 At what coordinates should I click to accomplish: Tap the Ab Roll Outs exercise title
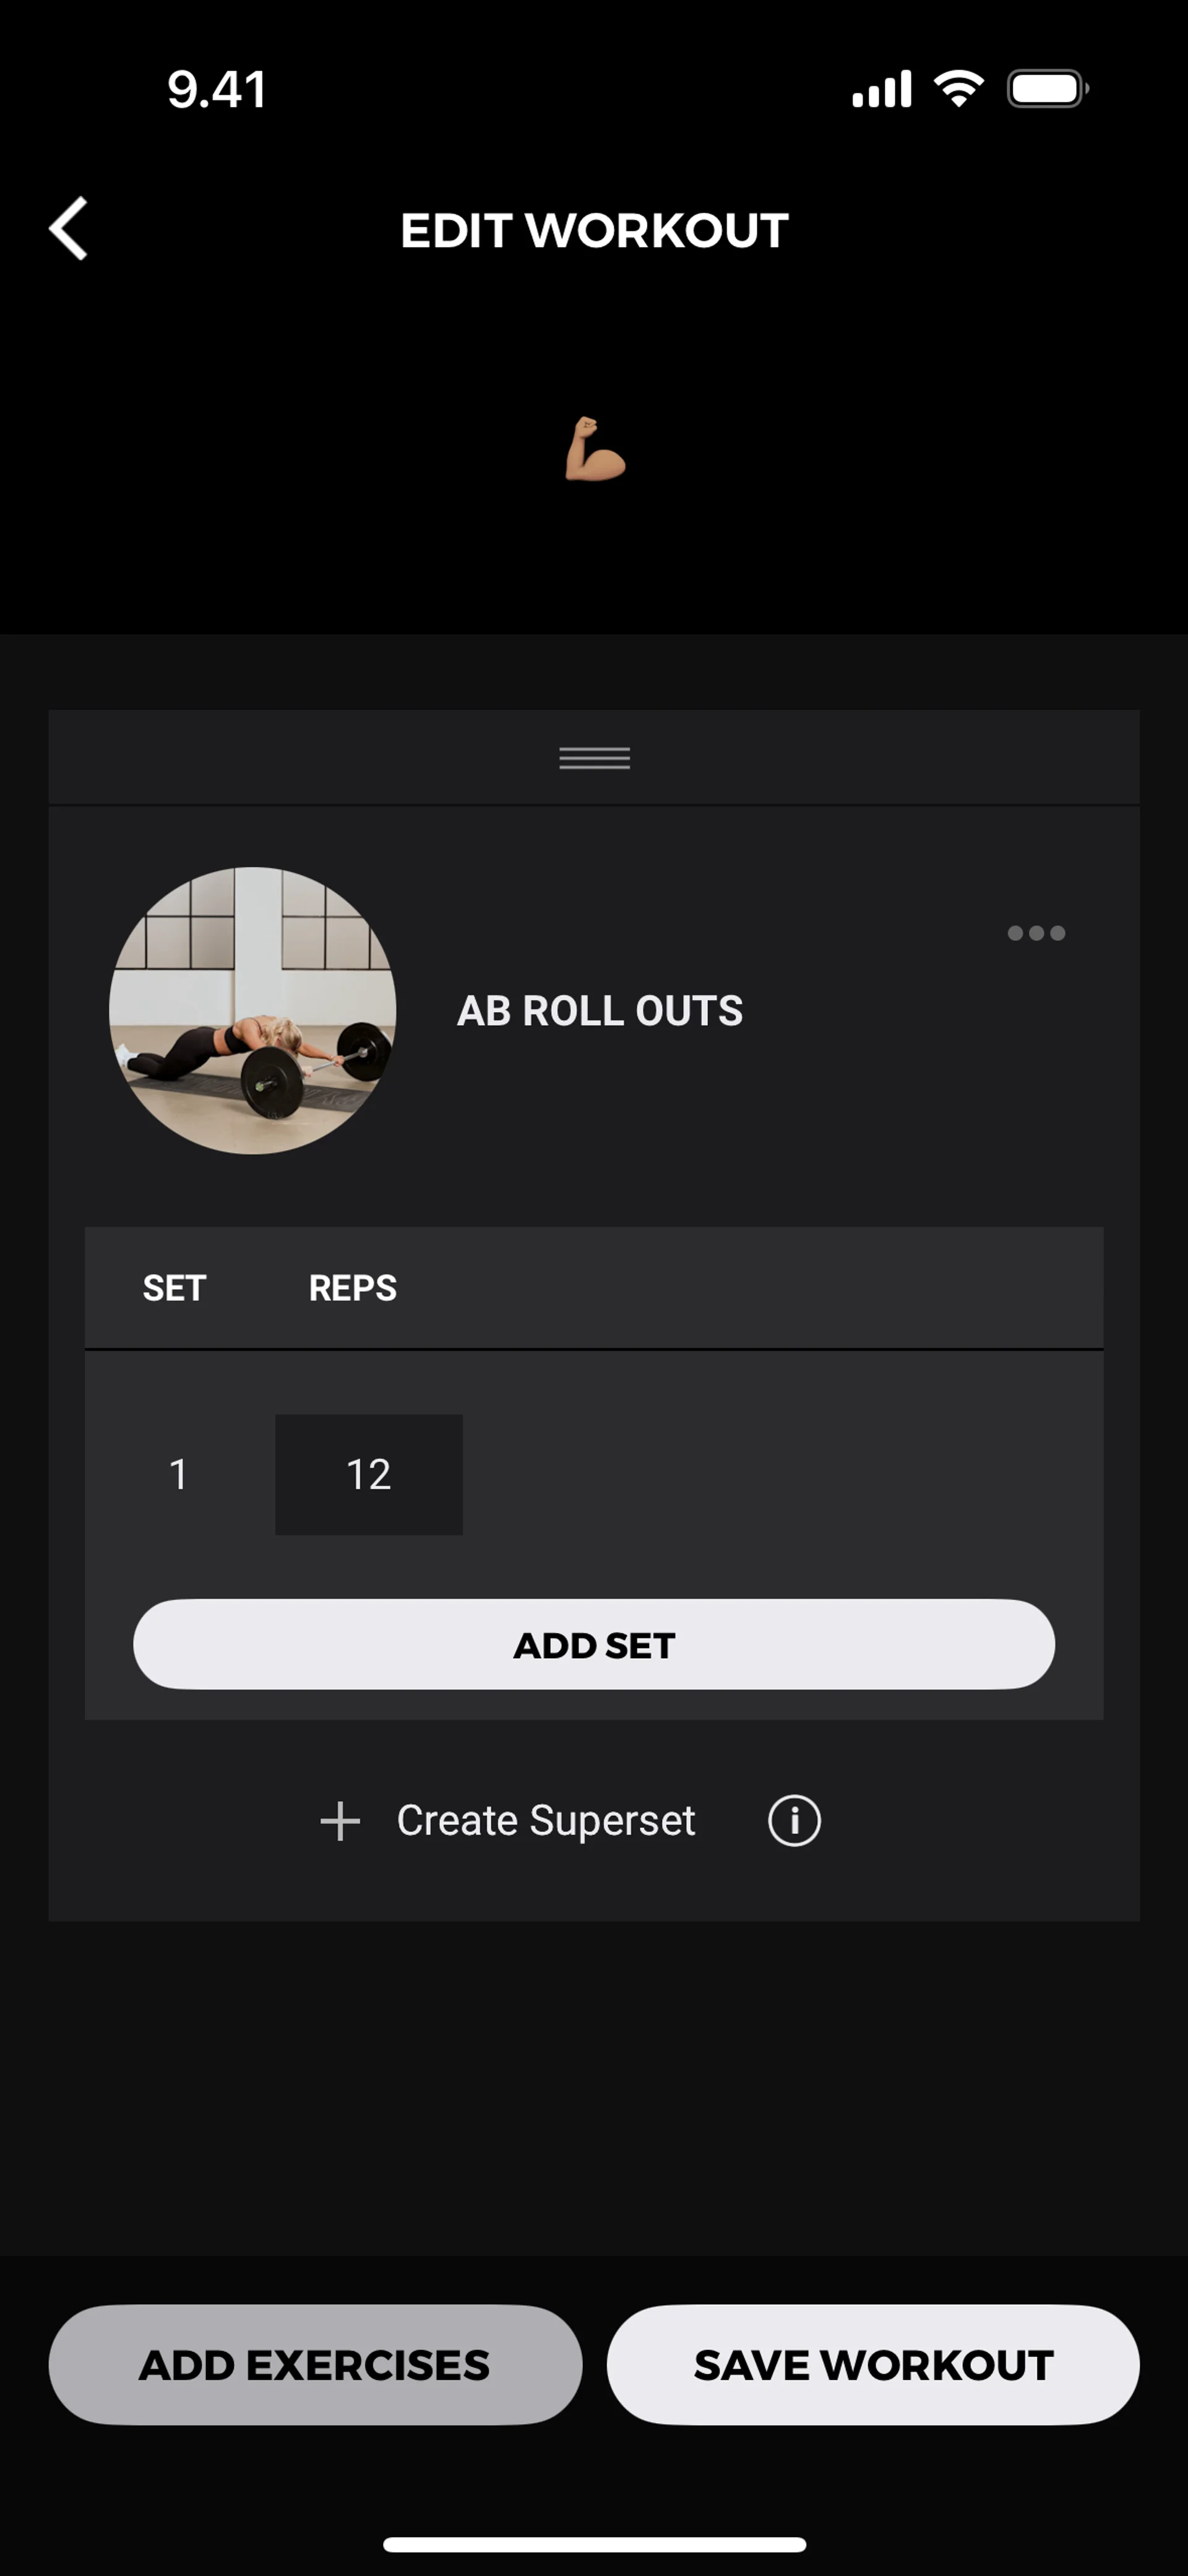pyautogui.click(x=600, y=1011)
